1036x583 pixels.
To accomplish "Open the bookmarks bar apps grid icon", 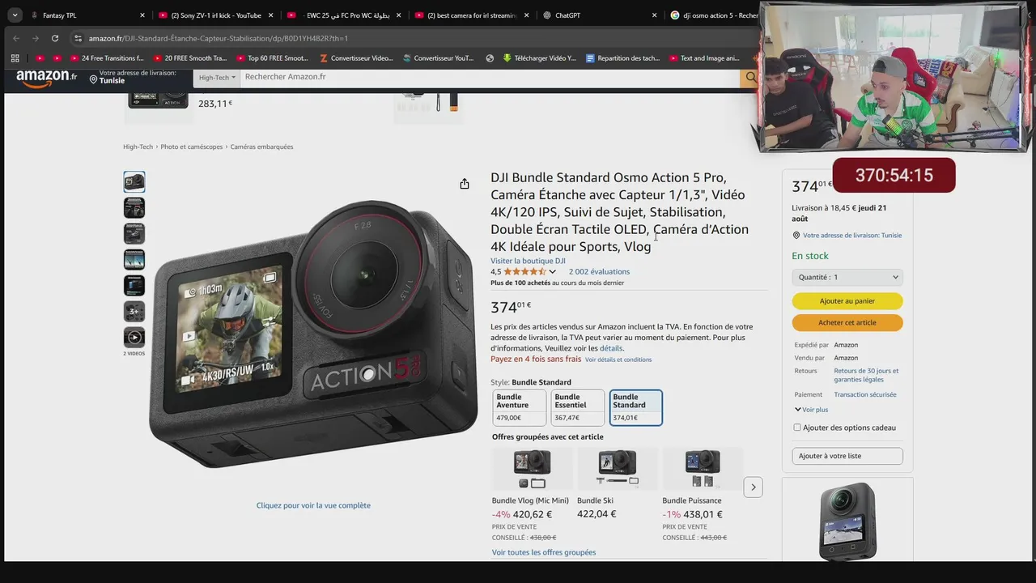I will coord(15,58).
